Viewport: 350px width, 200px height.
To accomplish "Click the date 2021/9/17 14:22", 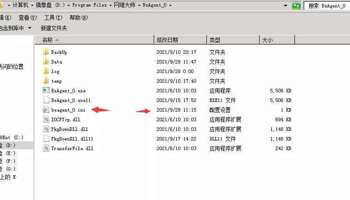I will (176, 139).
